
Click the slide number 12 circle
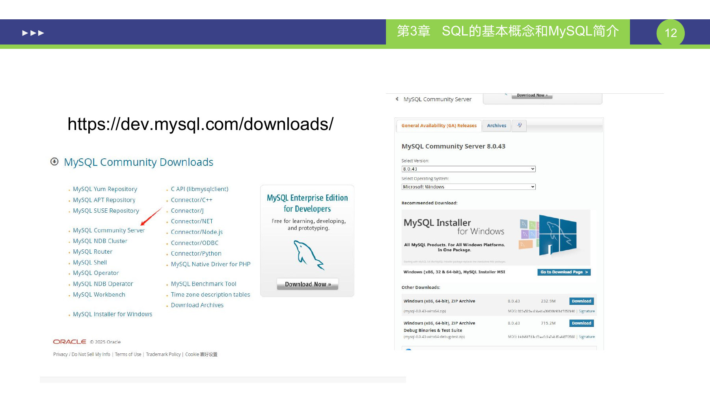(671, 33)
